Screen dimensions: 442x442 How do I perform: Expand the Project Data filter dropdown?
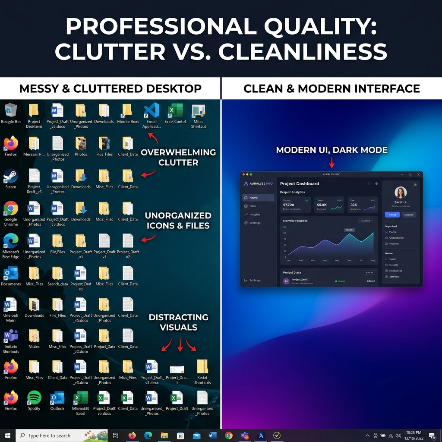[369, 272]
